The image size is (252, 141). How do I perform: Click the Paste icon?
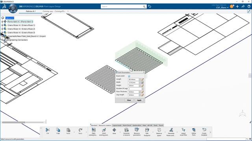coord(68,130)
